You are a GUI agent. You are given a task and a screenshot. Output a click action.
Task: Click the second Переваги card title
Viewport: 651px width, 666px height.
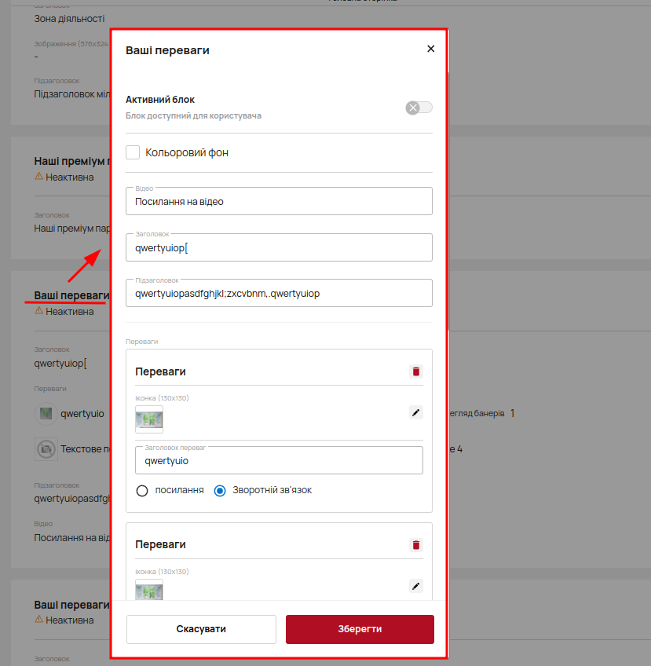pyautogui.click(x=160, y=544)
